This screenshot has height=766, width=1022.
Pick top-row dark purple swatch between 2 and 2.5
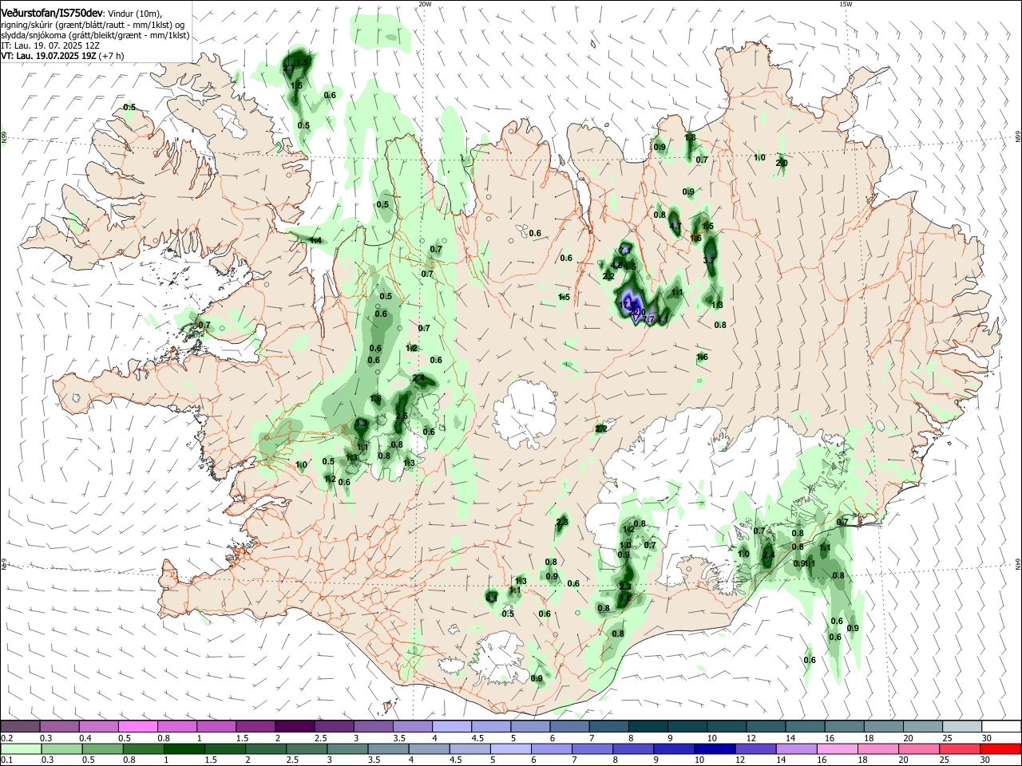pyautogui.click(x=295, y=727)
